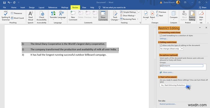
Task: Click the More users link
Action: [168, 72]
